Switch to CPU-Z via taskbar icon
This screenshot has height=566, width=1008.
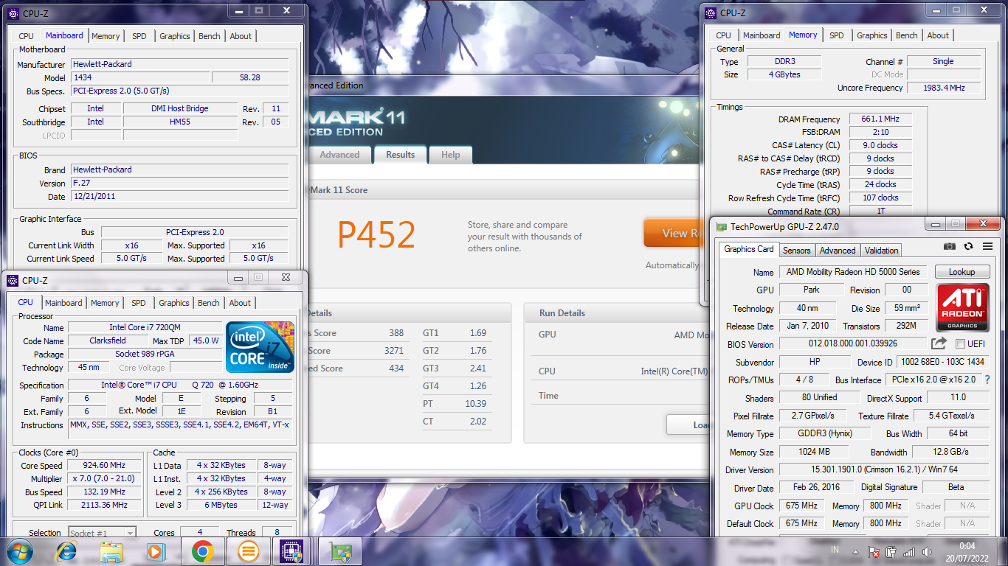tap(293, 551)
